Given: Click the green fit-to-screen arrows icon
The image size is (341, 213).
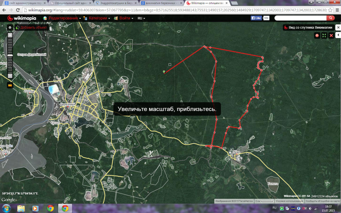Looking at the screenshot, I should coord(324,35).
